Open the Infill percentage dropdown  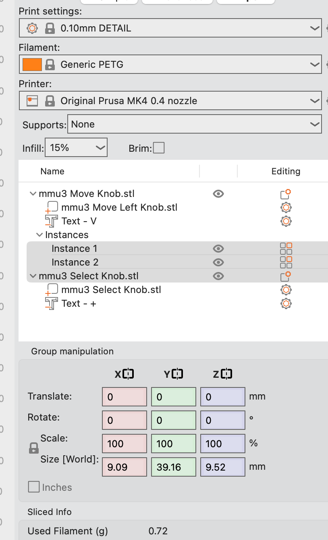pos(76,148)
